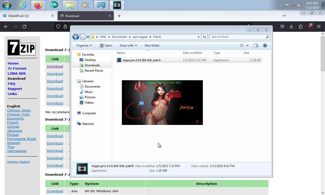Click the PATCH text in the patcher

tap(187, 108)
